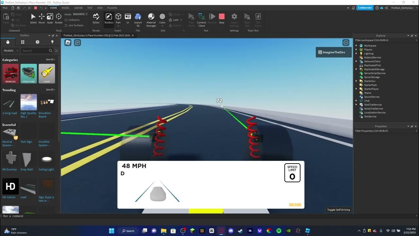Open the viewport three-dots menu
Image resolution: width=419 pixels, height=236 pixels.
(x=346, y=43)
